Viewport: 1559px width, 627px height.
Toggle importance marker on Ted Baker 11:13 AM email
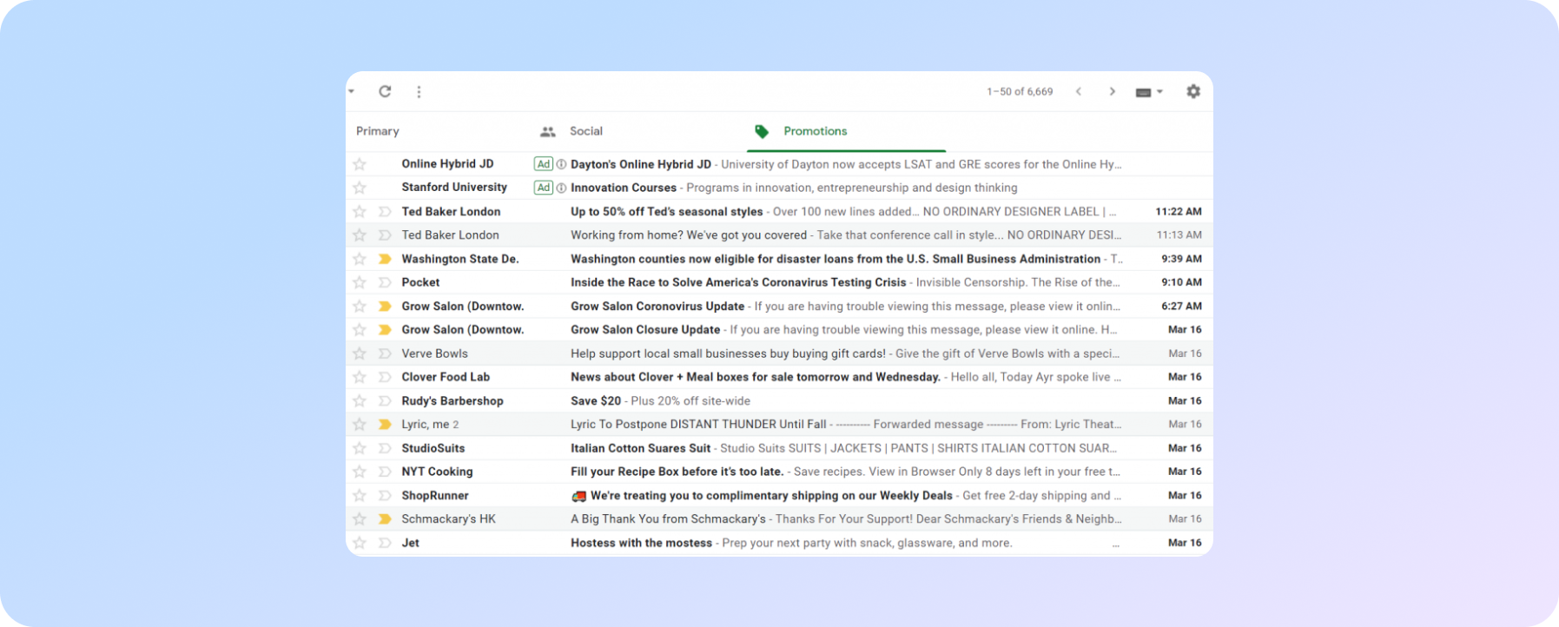(x=385, y=234)
